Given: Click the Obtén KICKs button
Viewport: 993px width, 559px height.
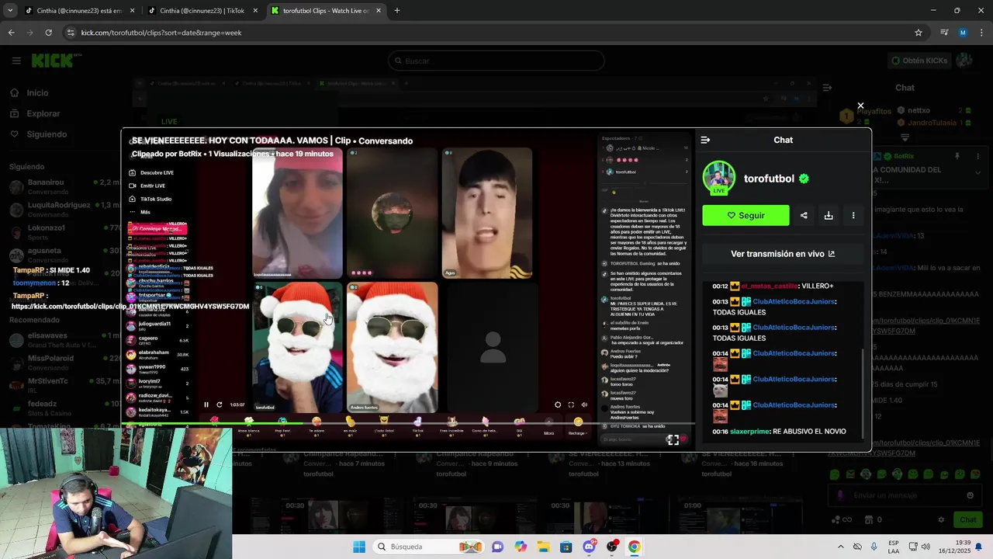Looking at the screenshot, I should (919, 61).
